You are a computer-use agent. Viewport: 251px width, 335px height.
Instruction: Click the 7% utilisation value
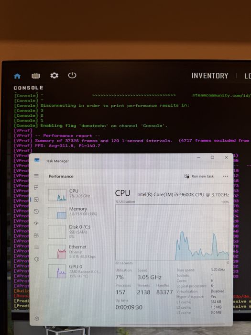(120, 277)
